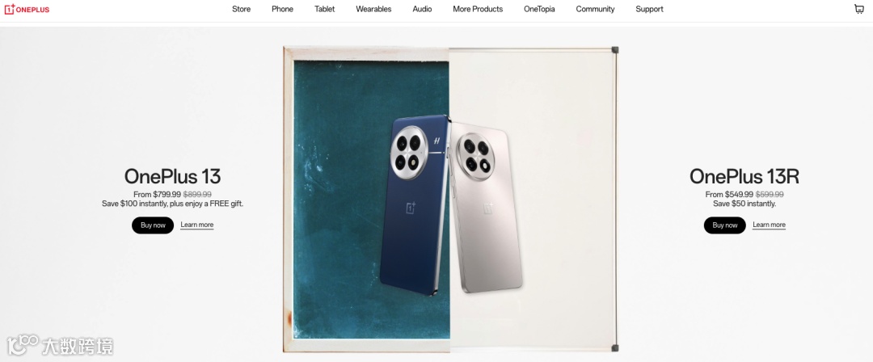
Task: Open OneTopia from the top navigation
Action: click(539, 9)
